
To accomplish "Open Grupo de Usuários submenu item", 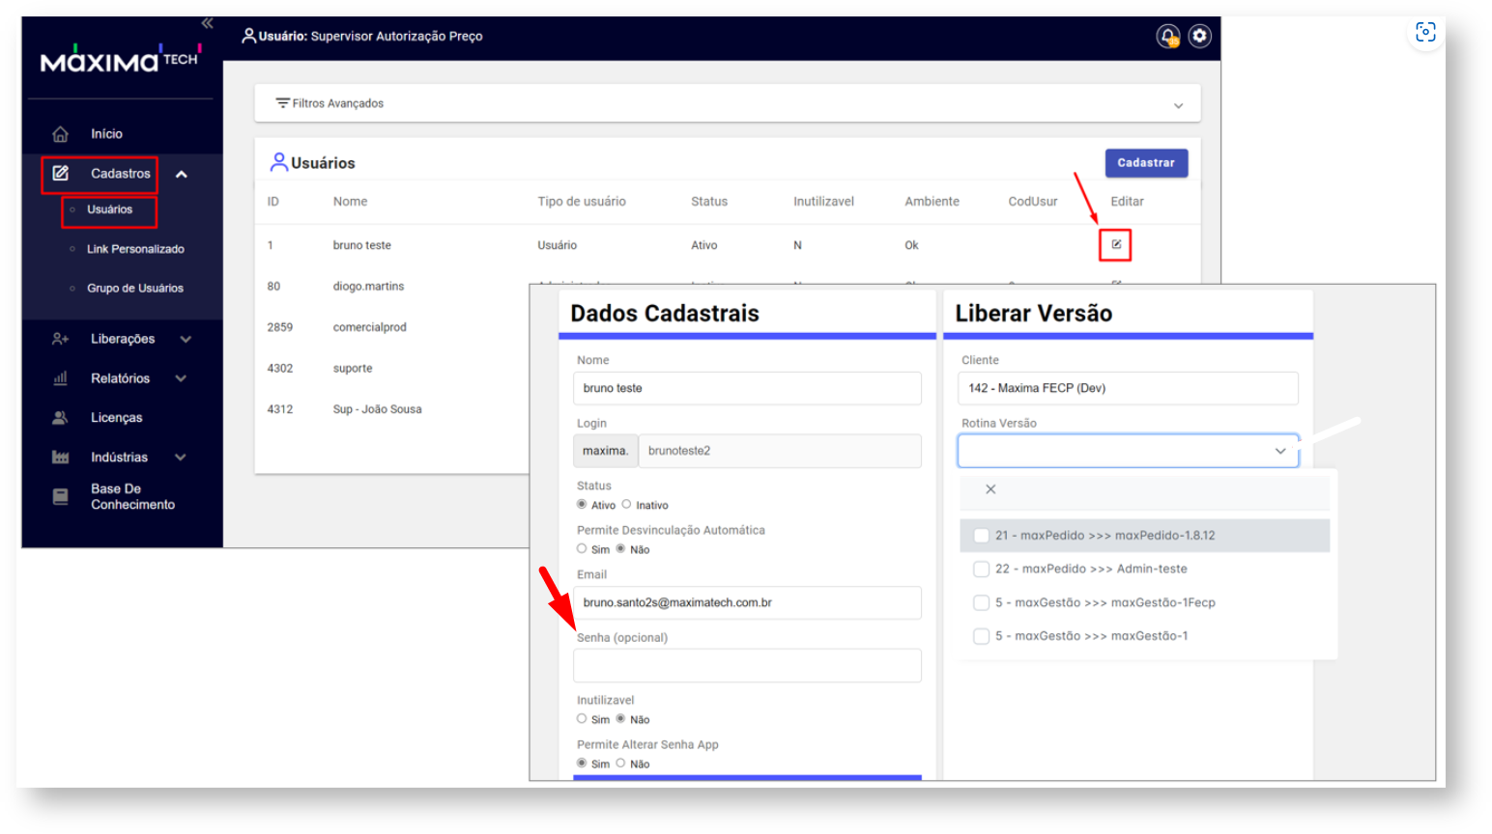I will (135, 289).
